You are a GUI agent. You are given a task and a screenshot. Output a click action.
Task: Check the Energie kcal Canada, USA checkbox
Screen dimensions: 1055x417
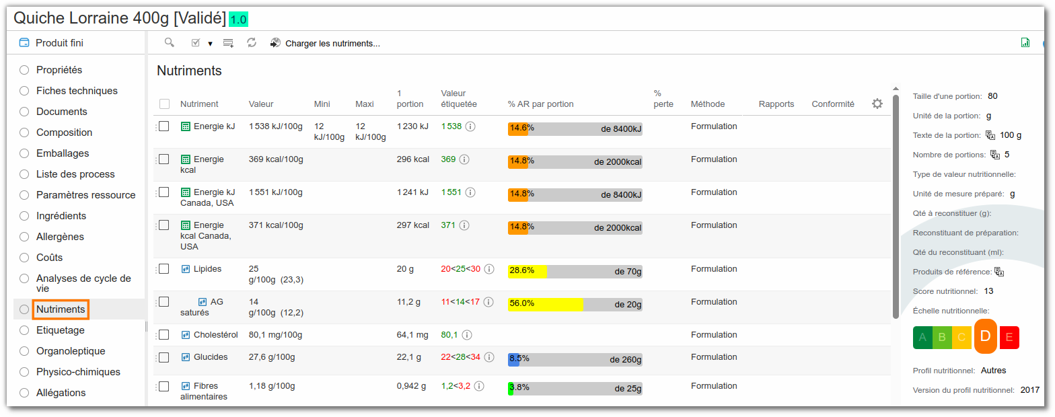click(163, 225)
